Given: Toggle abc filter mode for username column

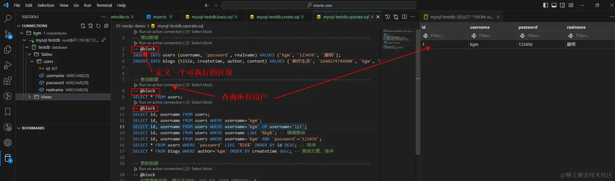Looking at the screenshot, I should coord(474,36).
